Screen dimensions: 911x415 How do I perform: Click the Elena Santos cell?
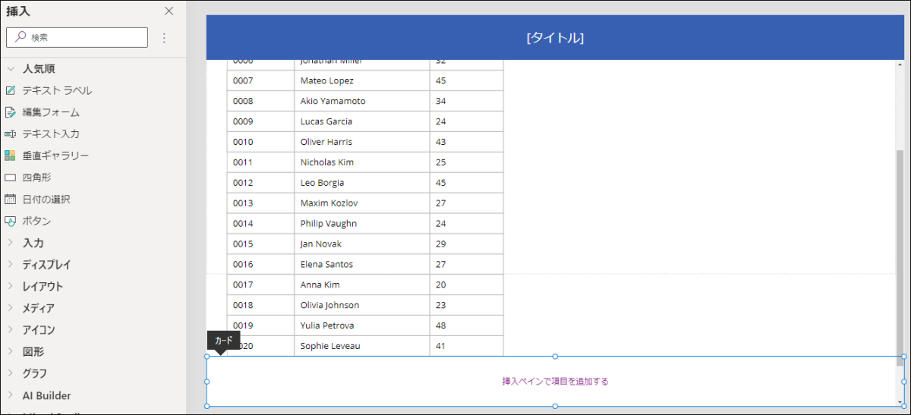362,264
